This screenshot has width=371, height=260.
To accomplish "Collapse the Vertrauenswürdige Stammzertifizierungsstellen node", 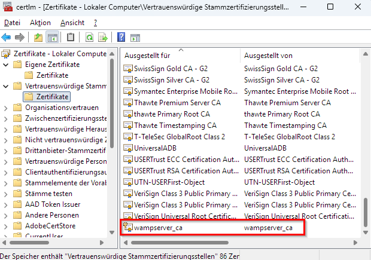I will [x=5, y=86].
